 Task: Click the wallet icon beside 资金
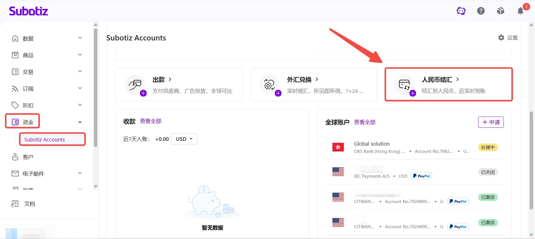[15, 122]
